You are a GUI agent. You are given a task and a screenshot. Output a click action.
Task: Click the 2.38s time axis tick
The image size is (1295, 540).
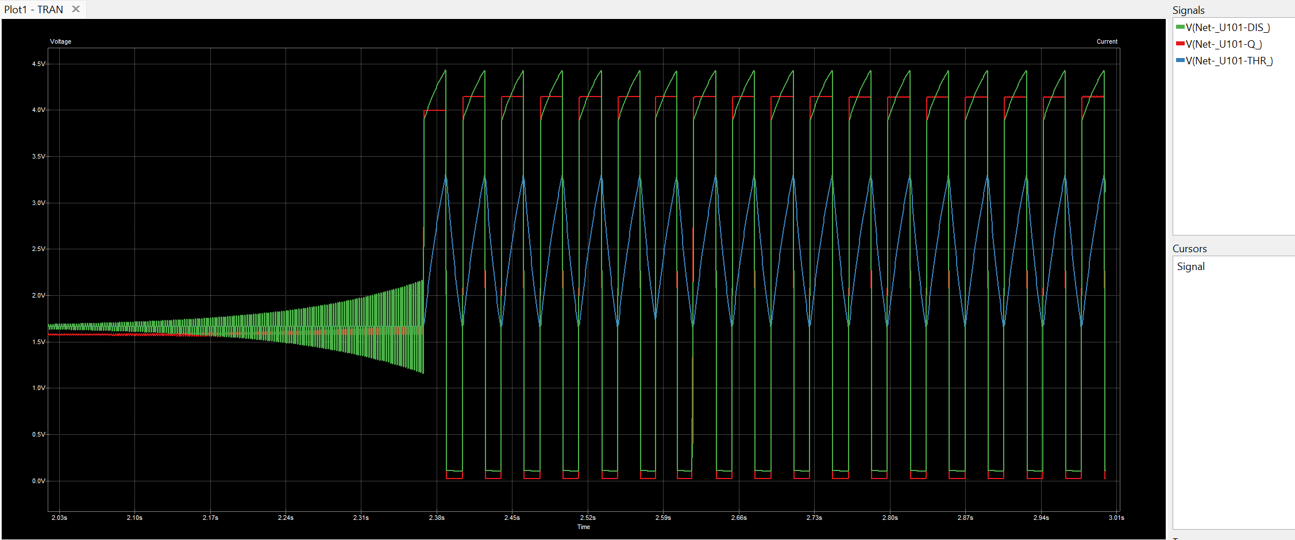pyautogui.click(x=437, y=518)
